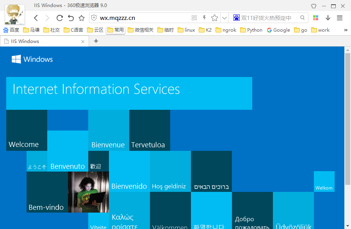Click the Hoş geldiniz tile

(170, 171)
